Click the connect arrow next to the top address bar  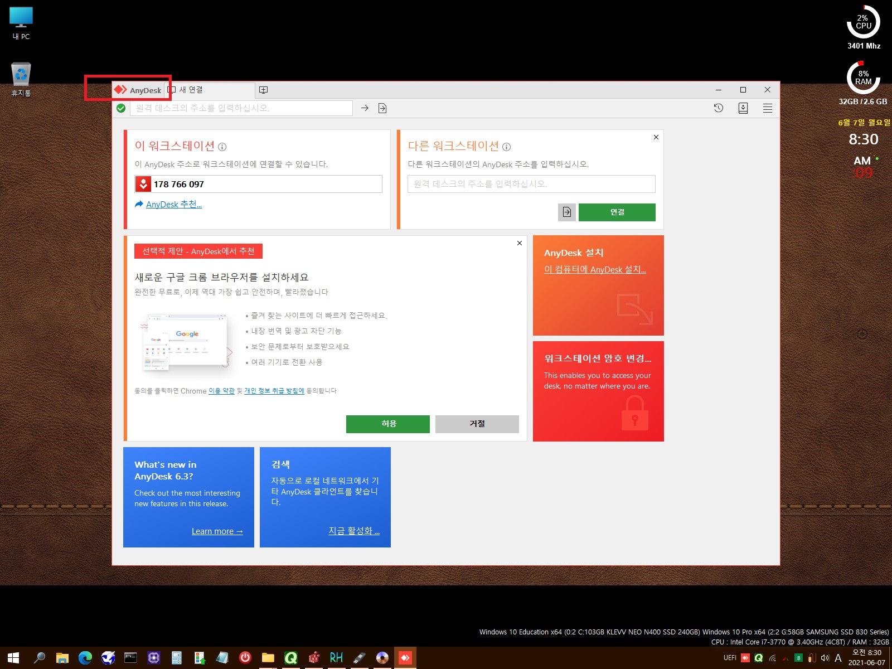point(365,108)
